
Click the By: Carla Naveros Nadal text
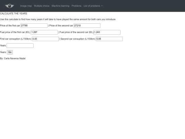[13, 58]
